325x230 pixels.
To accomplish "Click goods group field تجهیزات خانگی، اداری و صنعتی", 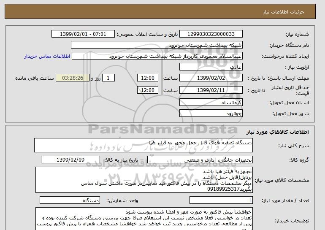I will coord(200,160).
